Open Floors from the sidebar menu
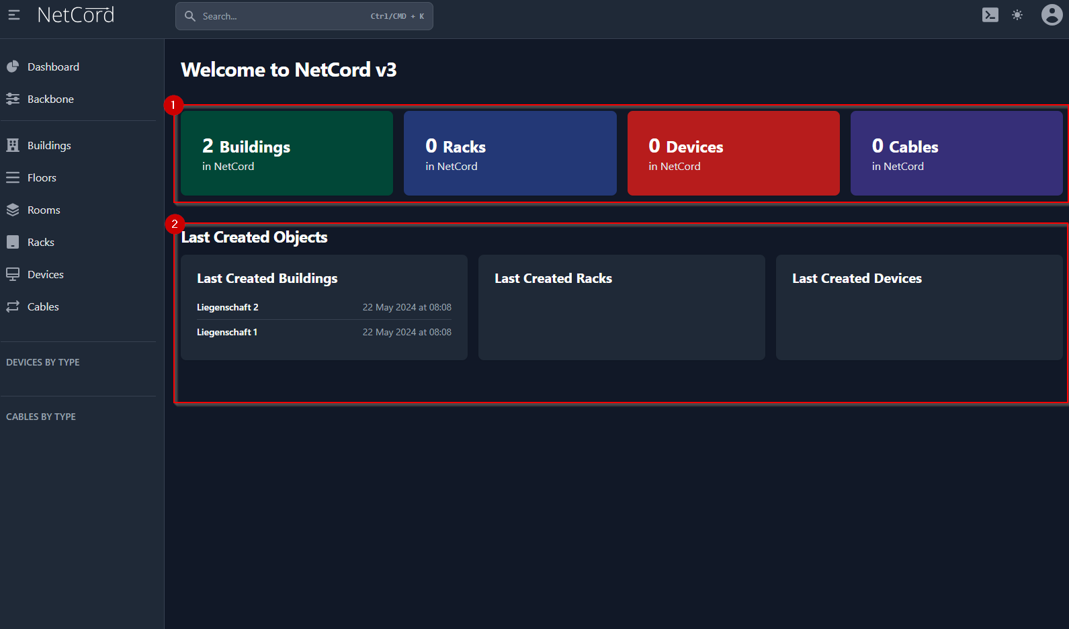1069x629 pixels. pyautogui.click(x=42, y=177)
